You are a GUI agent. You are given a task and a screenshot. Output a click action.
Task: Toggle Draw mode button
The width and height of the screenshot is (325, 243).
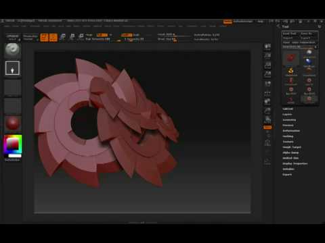[x=53, y=37]
